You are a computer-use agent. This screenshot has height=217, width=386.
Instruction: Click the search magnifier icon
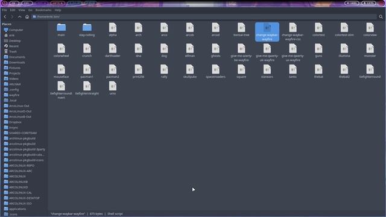click(x=381, y=17)
